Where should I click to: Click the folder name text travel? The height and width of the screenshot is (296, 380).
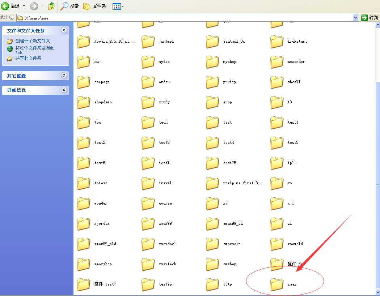click(165, 183)
